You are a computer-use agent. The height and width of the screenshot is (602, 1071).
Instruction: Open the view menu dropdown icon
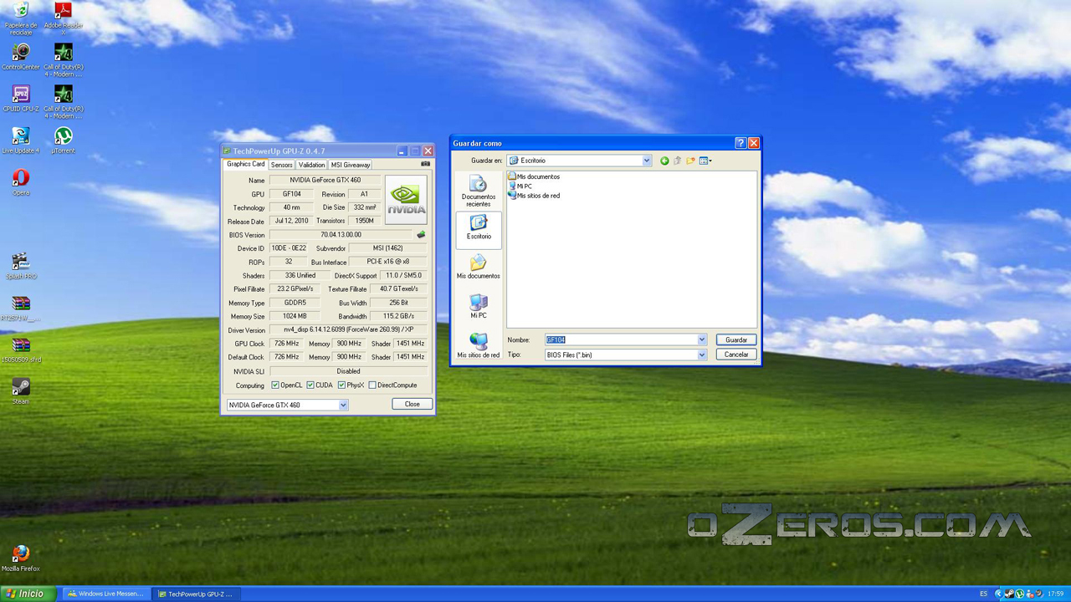(706, 161)
